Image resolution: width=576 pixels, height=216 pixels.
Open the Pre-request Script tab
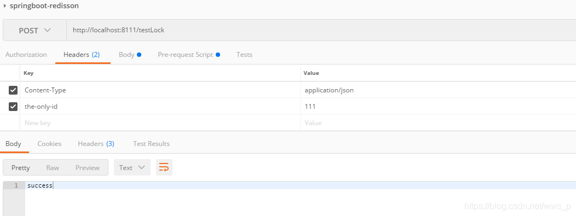[189, 55]
